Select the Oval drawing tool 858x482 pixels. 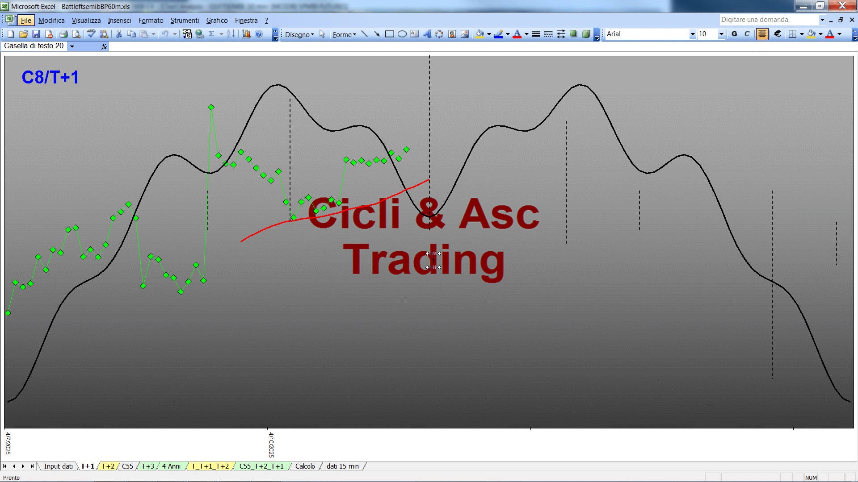tap(402, 34)
